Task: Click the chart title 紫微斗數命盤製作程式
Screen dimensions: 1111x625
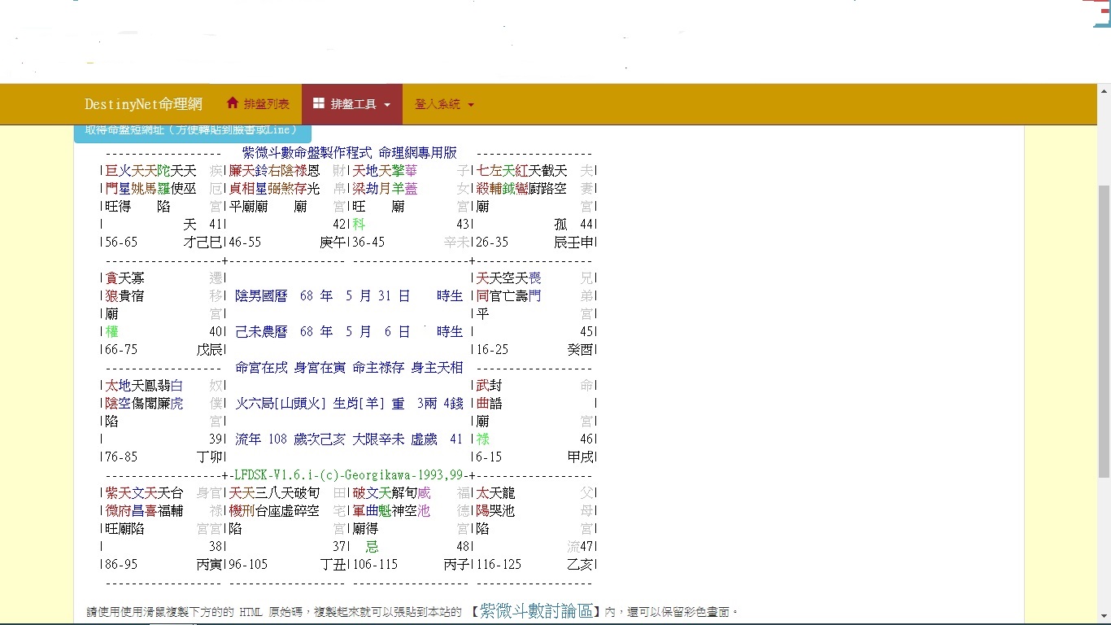Action: point(307,153)
